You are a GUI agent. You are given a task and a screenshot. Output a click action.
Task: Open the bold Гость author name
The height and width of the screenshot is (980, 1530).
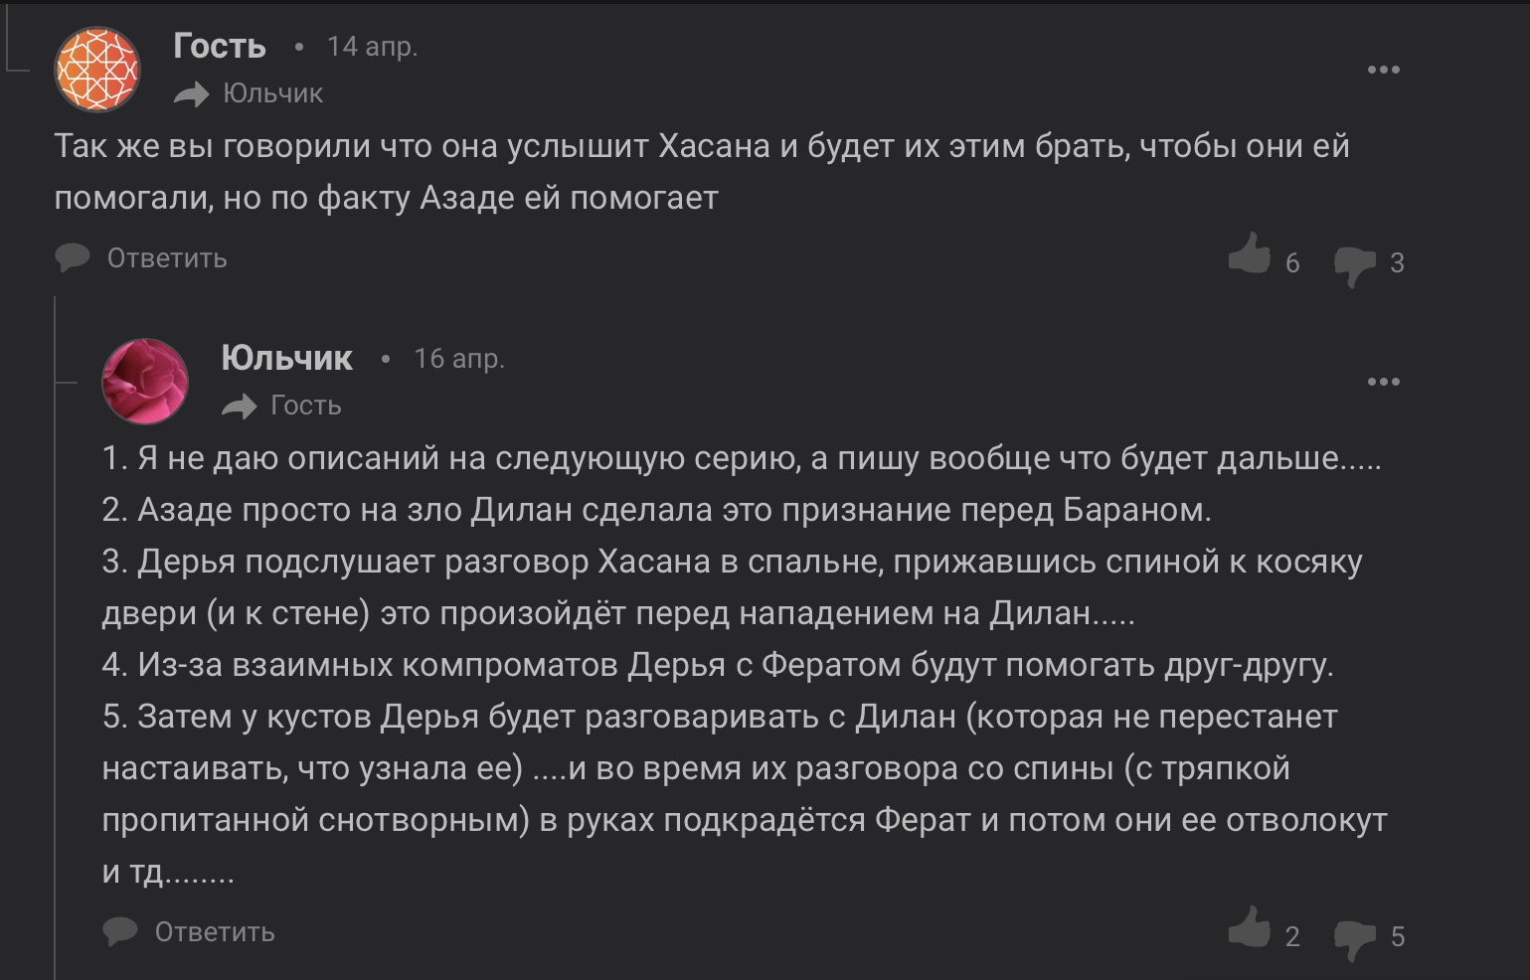pyautogui.click(x=220, y=46)
